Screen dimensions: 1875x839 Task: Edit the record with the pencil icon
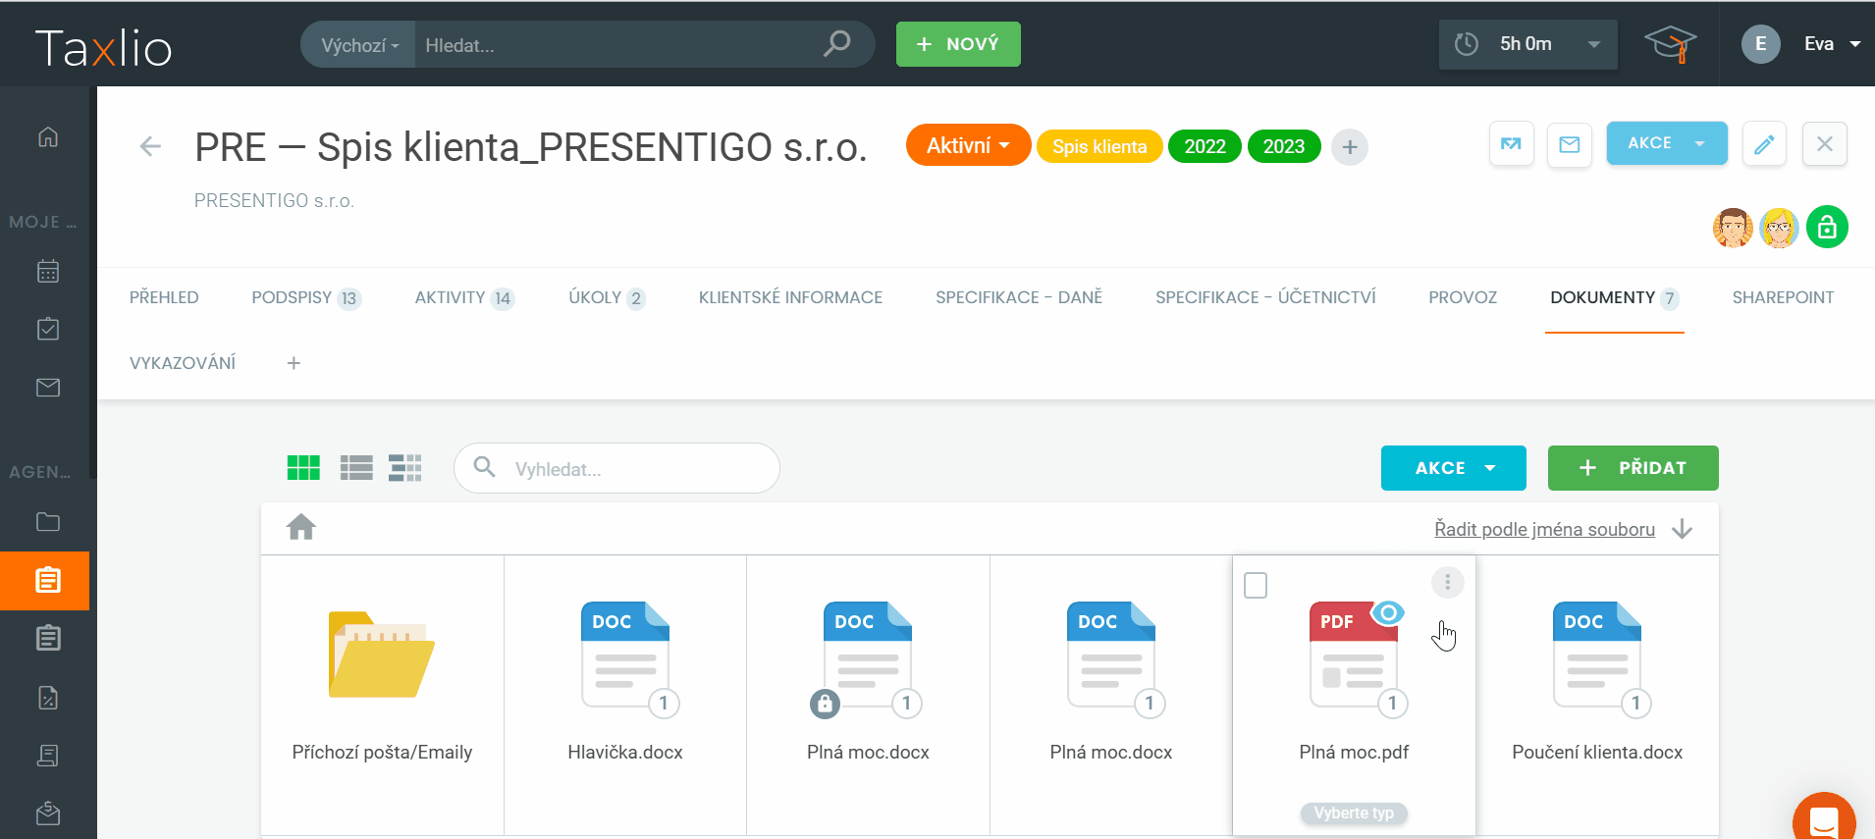pos(1764,145)
